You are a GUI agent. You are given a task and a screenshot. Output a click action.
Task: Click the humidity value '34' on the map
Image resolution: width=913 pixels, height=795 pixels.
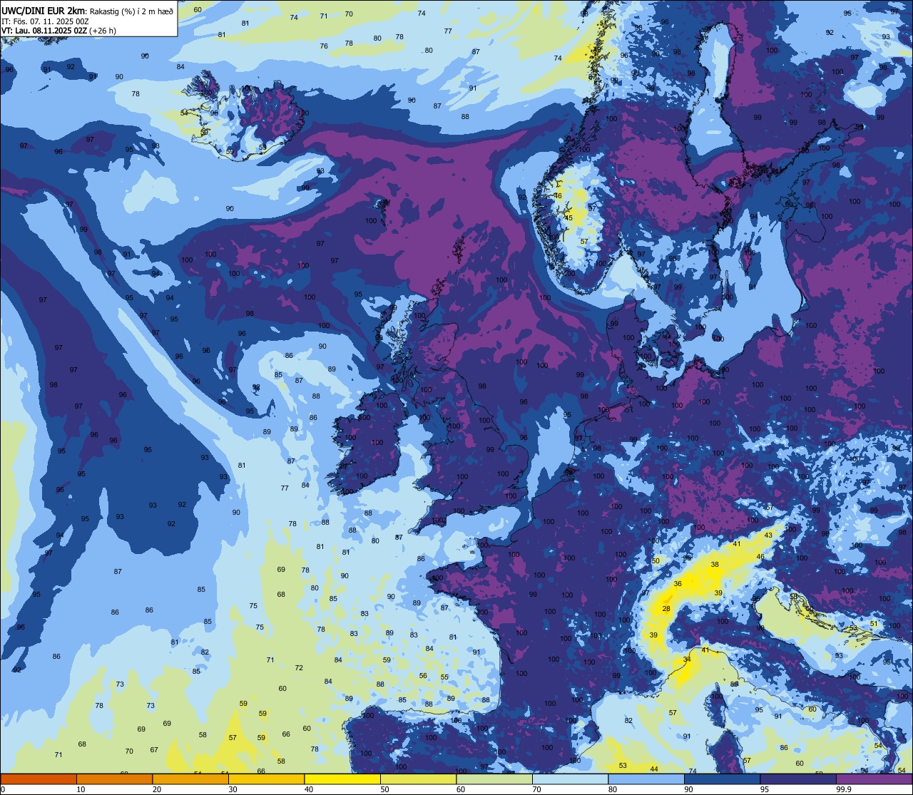pos(687,660)
